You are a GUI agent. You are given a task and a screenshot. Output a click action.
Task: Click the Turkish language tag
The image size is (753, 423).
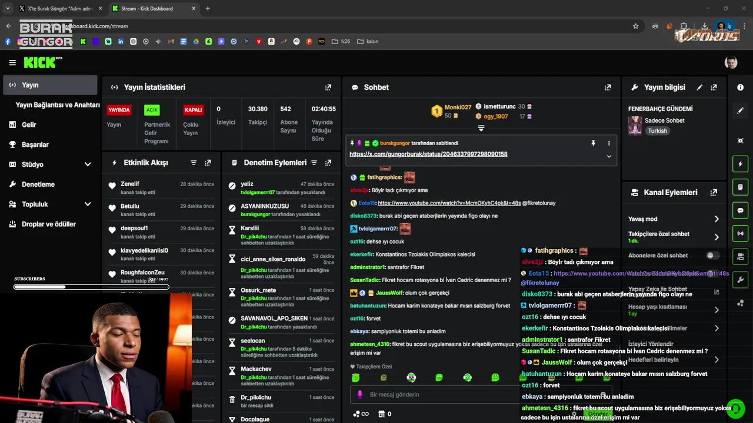coord(658,131)
